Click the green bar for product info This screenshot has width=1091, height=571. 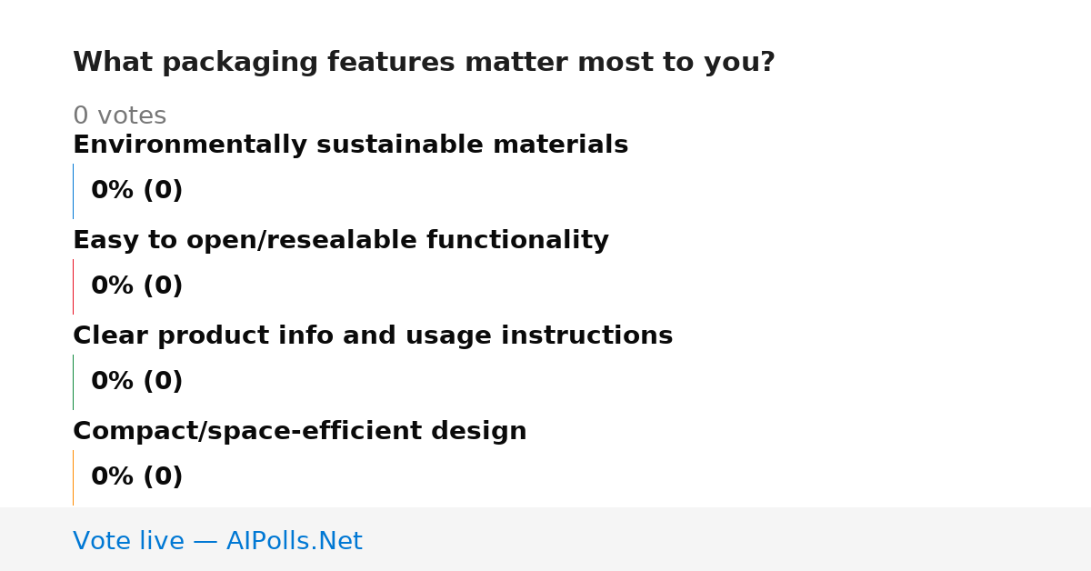[x=73, y=382]
